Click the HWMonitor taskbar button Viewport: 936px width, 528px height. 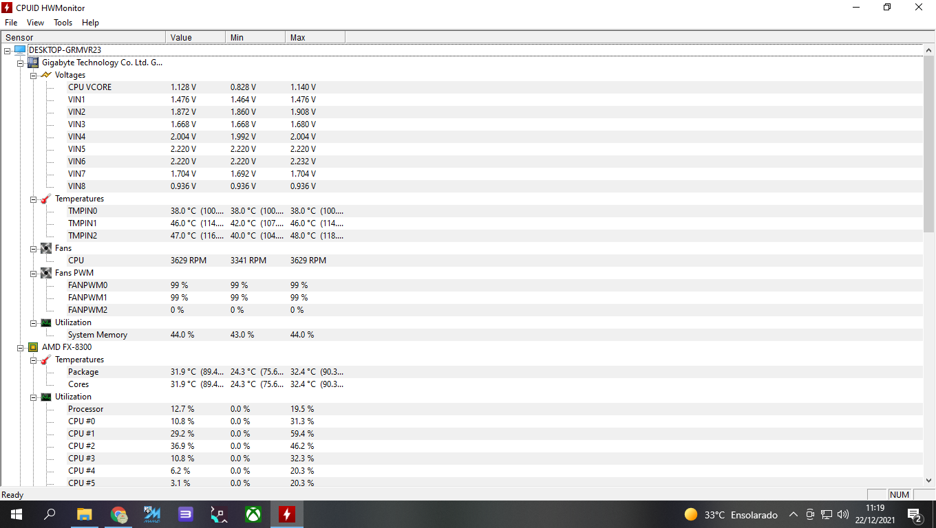[x=286, y=514]
